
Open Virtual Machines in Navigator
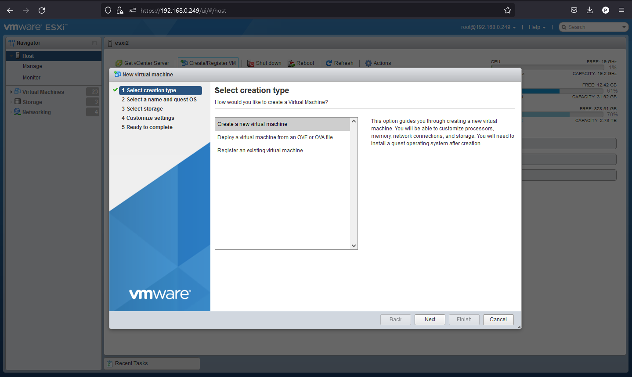point(43,92)
